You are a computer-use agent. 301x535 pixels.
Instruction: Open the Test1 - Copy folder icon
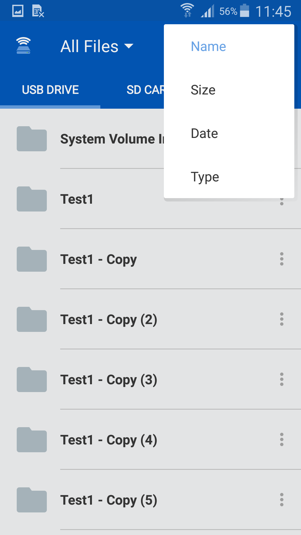tap(32, 259)
